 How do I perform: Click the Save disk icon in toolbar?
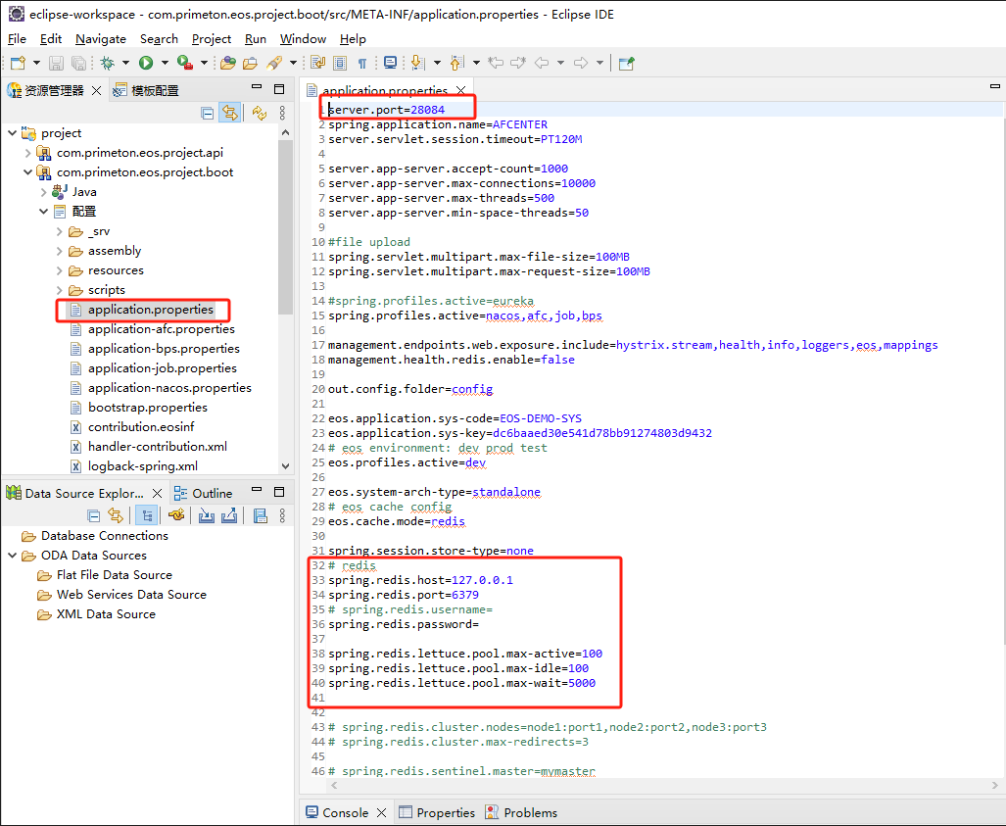pyautogui.click(x=55, y=63)
